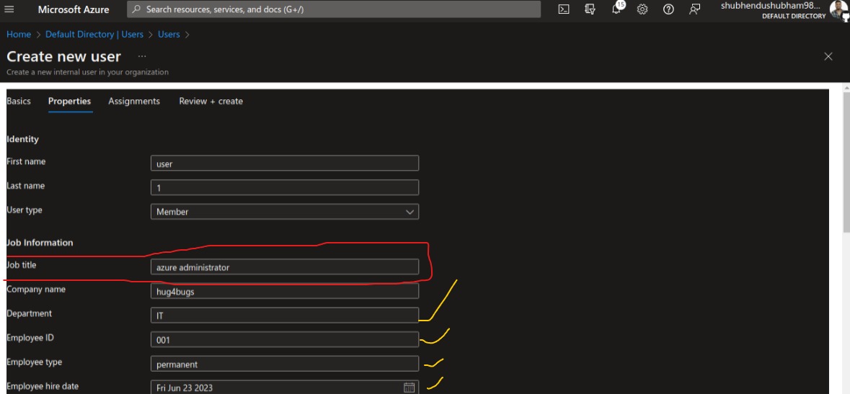Click the Employee hire date label
Screen dimensions: 850x394
click(43, 386)
